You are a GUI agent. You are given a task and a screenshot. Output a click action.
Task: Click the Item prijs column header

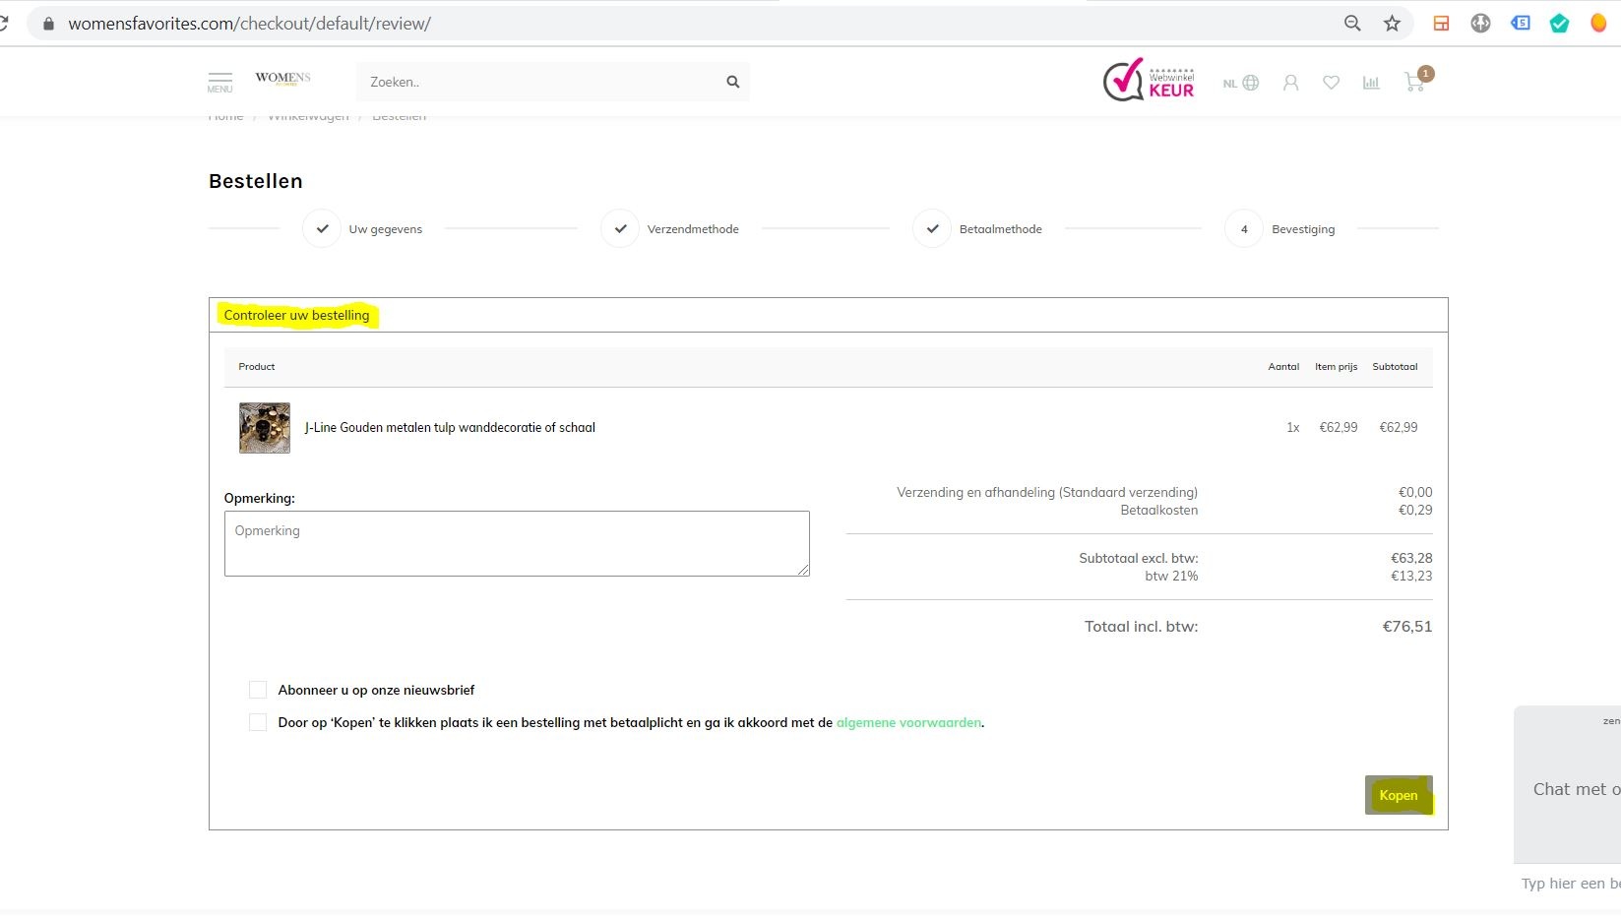pos(1336,366)
